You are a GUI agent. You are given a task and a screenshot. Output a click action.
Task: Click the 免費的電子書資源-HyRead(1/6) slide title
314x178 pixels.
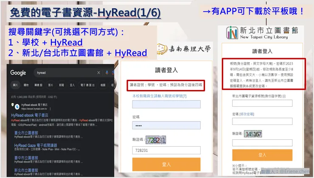[x=85, y=12]
